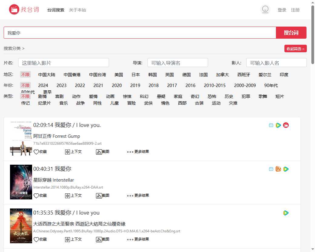Open the red video platform icon for Forrest Gump
The image size is (315, 252).
point(286,125)
